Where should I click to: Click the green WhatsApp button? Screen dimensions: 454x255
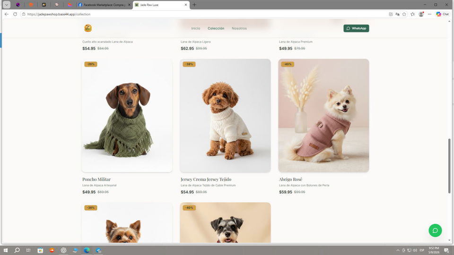click(356, 28)
